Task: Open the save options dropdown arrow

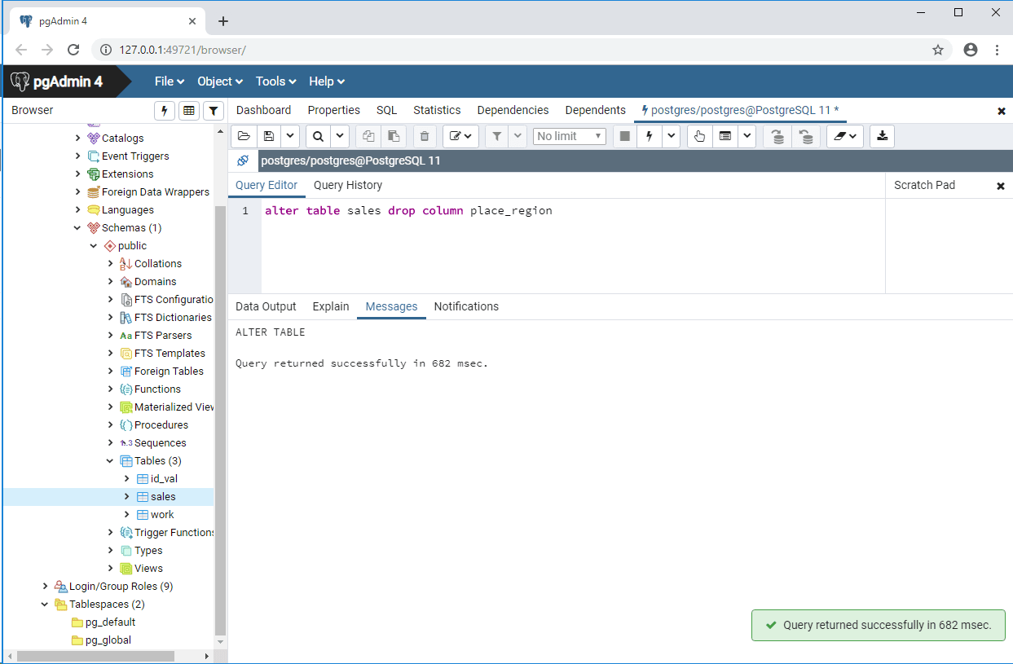Action: [x=290, y=136]
